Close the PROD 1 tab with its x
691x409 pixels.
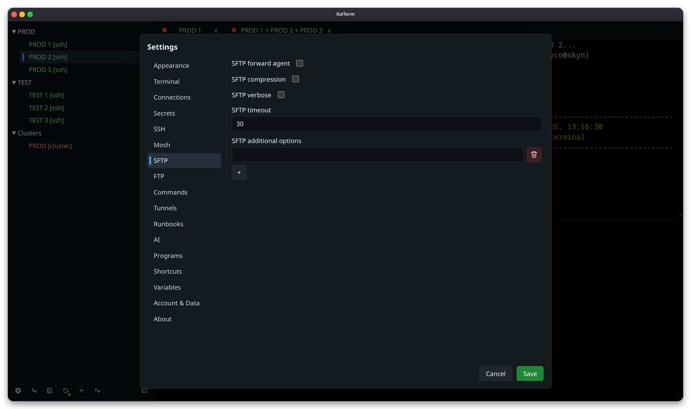pyautogui.click(x=216, y=31)
